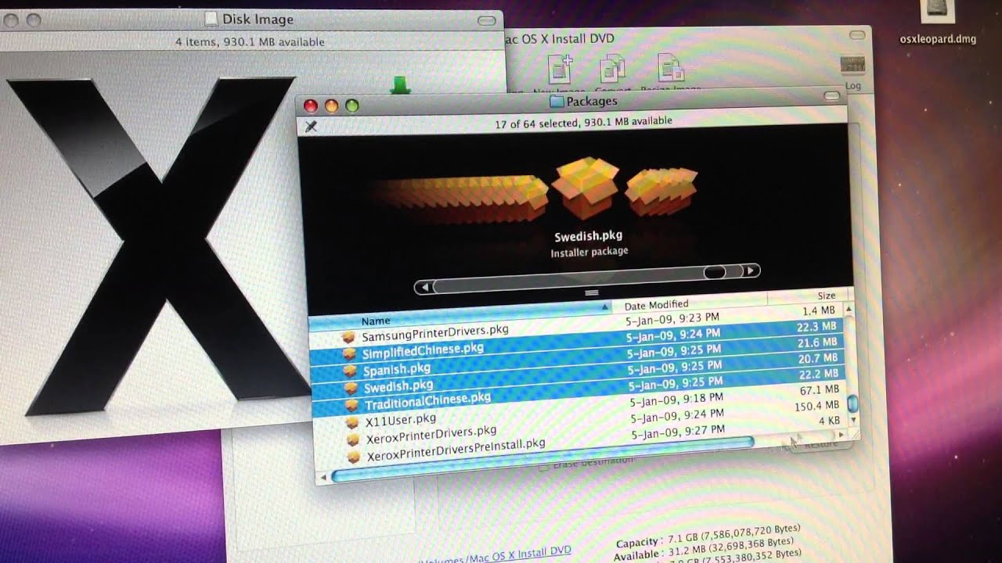Click the New Image toolbar icon in Disk Utility
This screenshot has height=563, width=1002.
[x=560, y=69]
